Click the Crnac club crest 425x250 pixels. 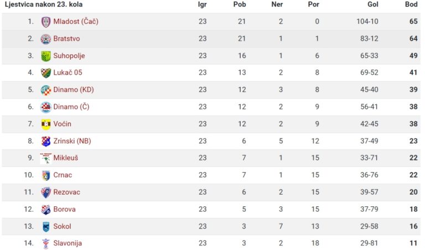(x=46, y=175)
